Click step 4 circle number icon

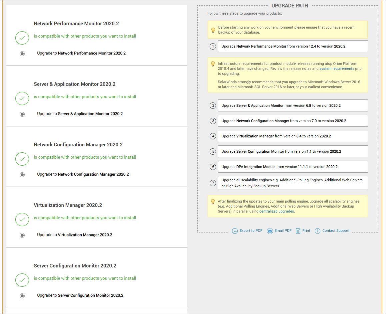click(213, 136)
